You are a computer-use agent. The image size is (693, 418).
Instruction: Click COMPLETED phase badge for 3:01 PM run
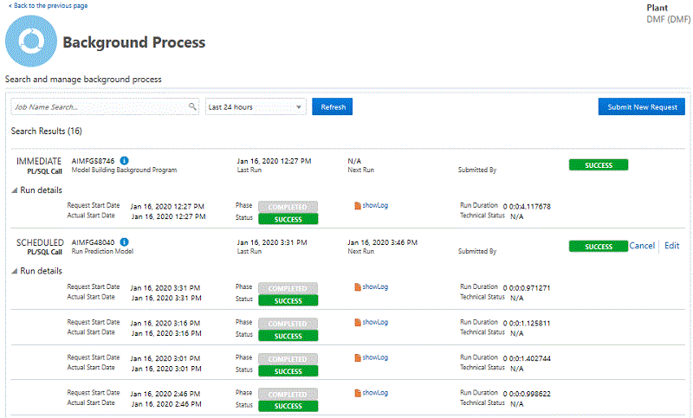point(288,359)
